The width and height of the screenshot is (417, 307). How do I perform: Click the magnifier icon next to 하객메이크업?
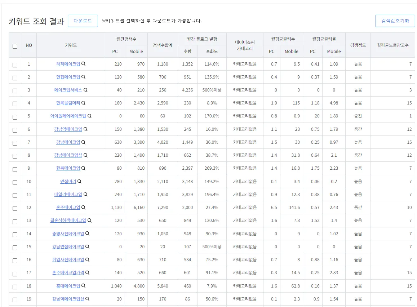83,64
